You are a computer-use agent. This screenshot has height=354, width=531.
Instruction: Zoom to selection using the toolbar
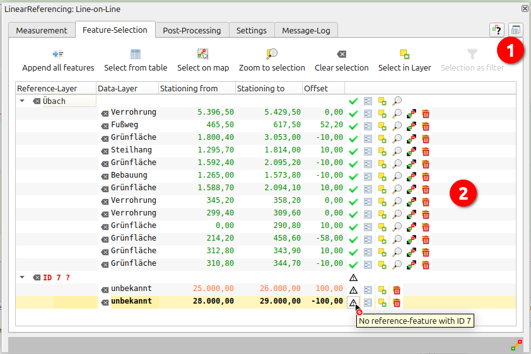click(272, 54)
